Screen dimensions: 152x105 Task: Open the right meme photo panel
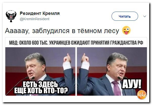pos(112,71)
